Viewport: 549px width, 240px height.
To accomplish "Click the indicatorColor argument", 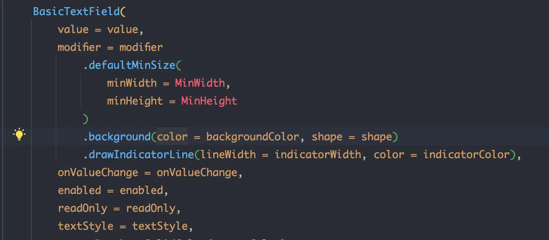I will (466, 154).
